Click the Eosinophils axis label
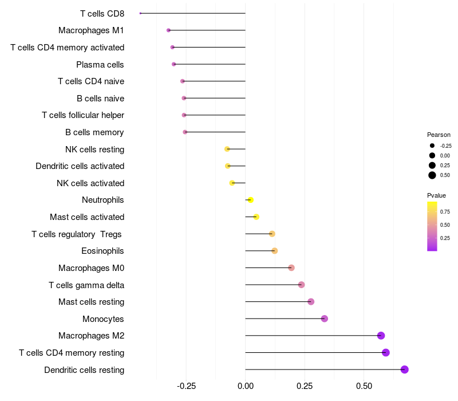Screen dimensions: 458x401 coord(102,251)
